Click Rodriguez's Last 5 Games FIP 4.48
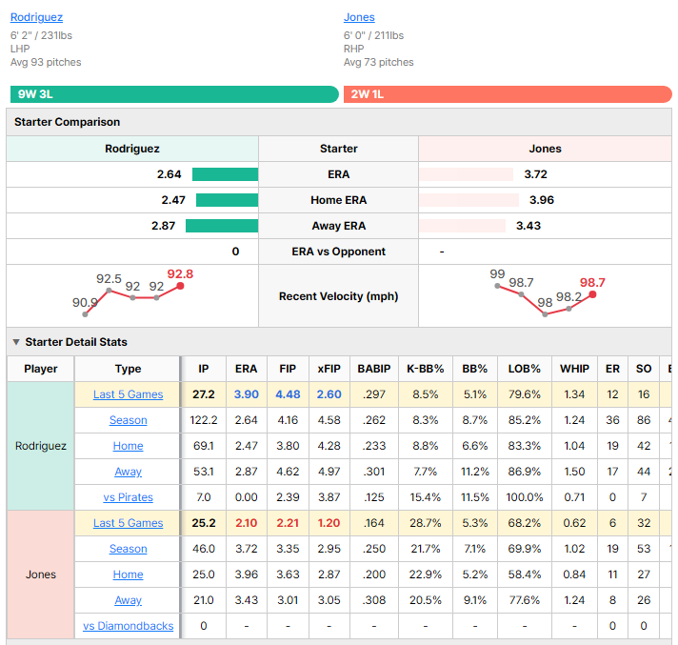The height and width of the screenshot is (645, 678). point(288,394)
